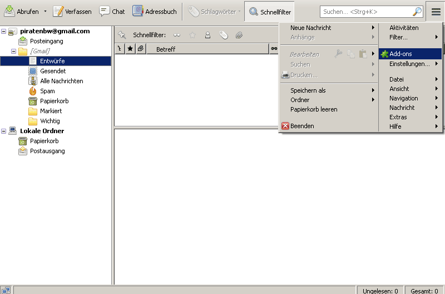This screenshot has height=294, width=445.
Task: Open the Add-ons menu item
Action: click(x=410, y=54)
